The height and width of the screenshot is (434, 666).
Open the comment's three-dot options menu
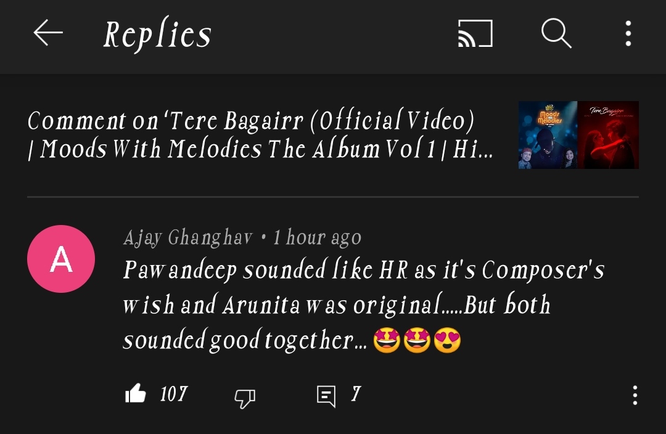click(x=635, y=395)
